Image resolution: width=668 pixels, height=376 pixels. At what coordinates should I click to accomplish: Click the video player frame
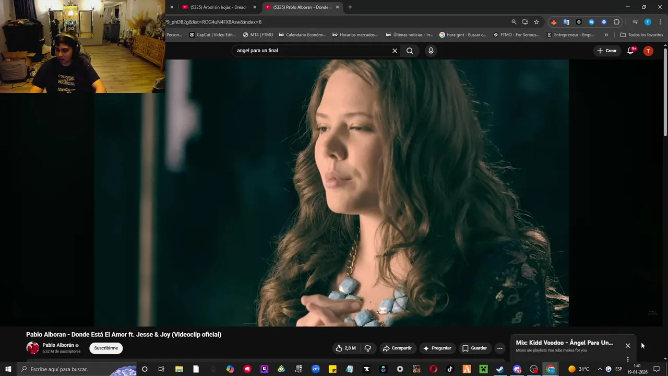(x=331, y=193)
